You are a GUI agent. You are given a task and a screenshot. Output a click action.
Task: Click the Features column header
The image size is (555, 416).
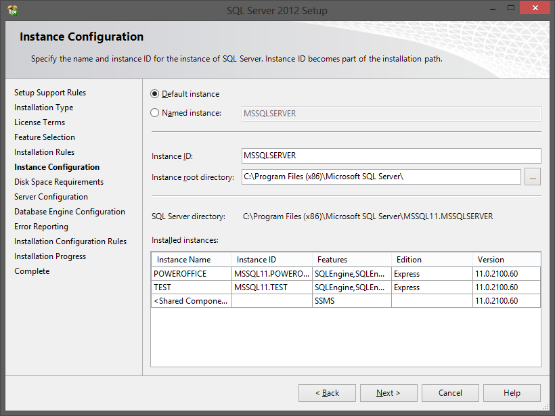pyautogui.click(x=352, y=260)
